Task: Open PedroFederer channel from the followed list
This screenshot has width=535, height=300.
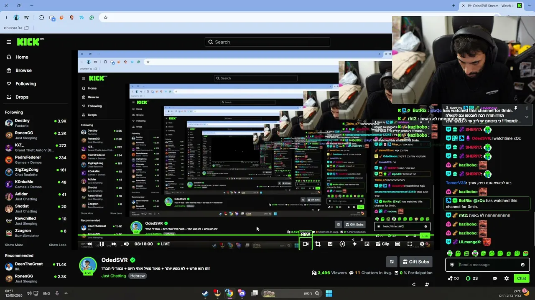Action: [36, 160]
